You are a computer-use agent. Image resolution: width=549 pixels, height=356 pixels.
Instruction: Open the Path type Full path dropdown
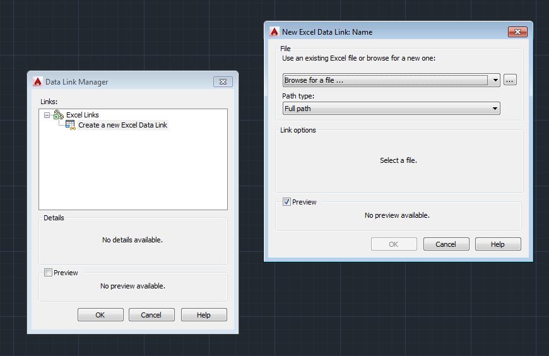[x=391, y=109]
